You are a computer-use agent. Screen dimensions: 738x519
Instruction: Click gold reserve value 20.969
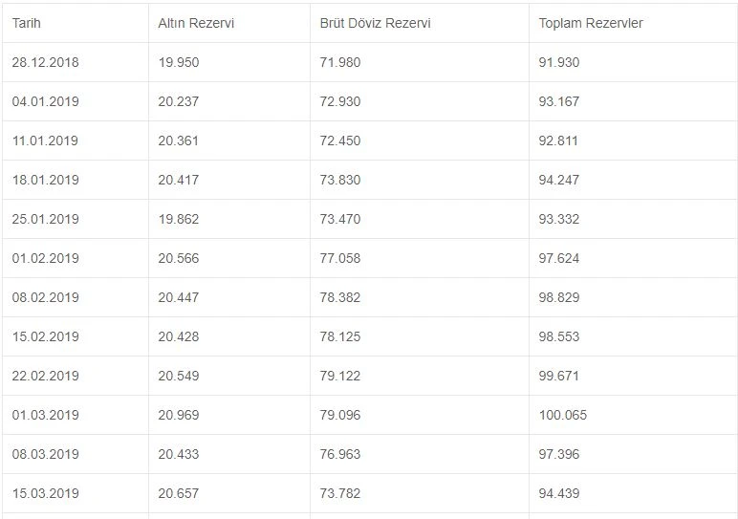(179, 415)
